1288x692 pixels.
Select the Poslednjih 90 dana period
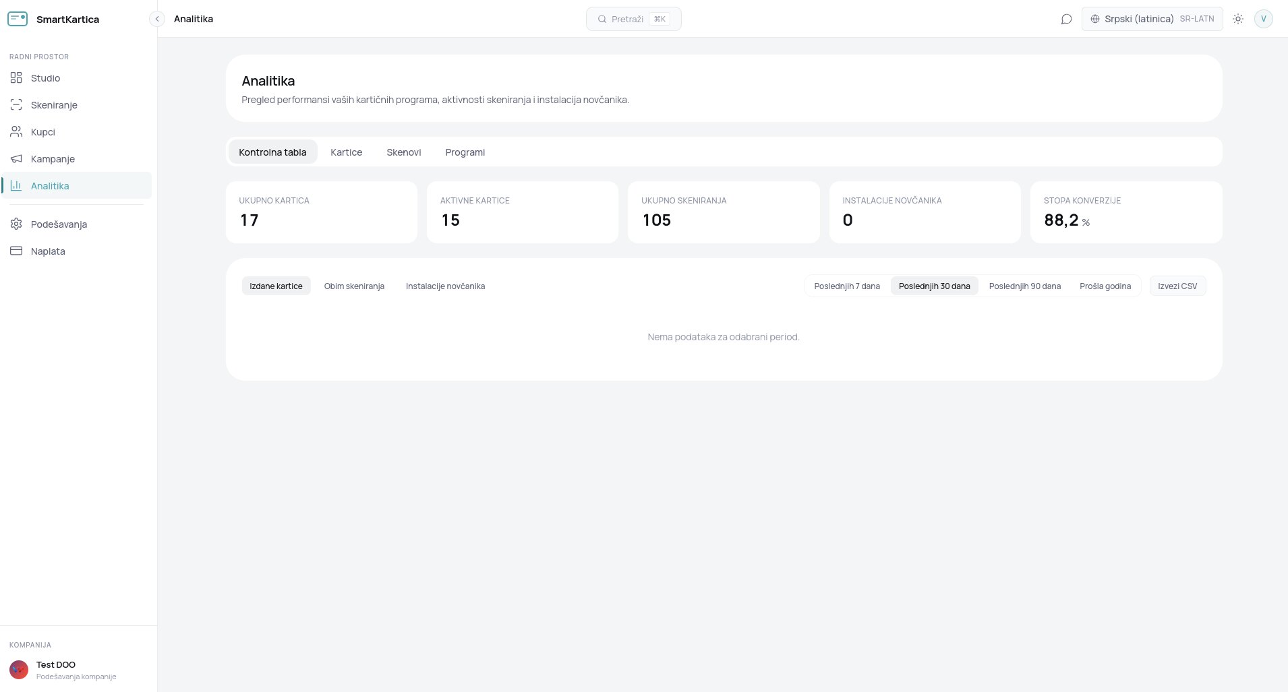1025,286
